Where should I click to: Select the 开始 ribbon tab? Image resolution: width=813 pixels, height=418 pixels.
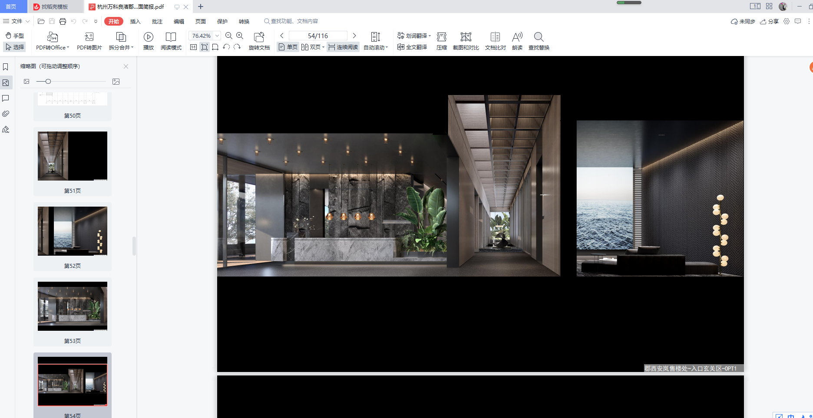coord(114,21)
